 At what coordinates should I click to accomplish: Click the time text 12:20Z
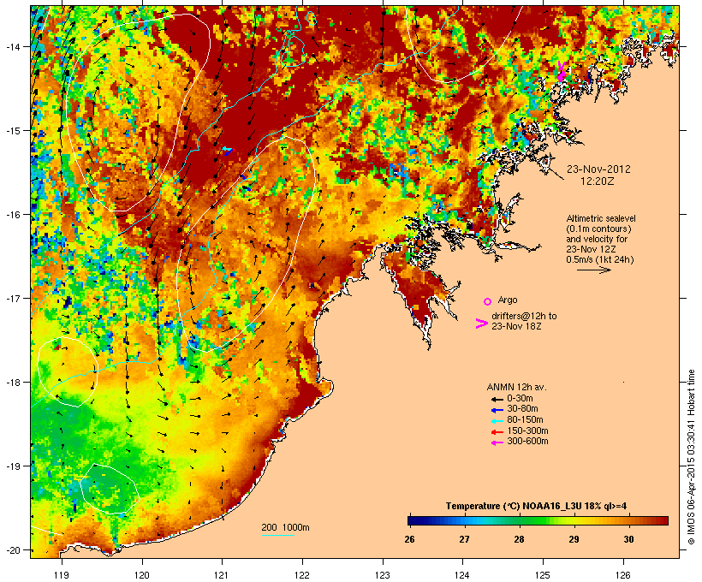(598, 181)
